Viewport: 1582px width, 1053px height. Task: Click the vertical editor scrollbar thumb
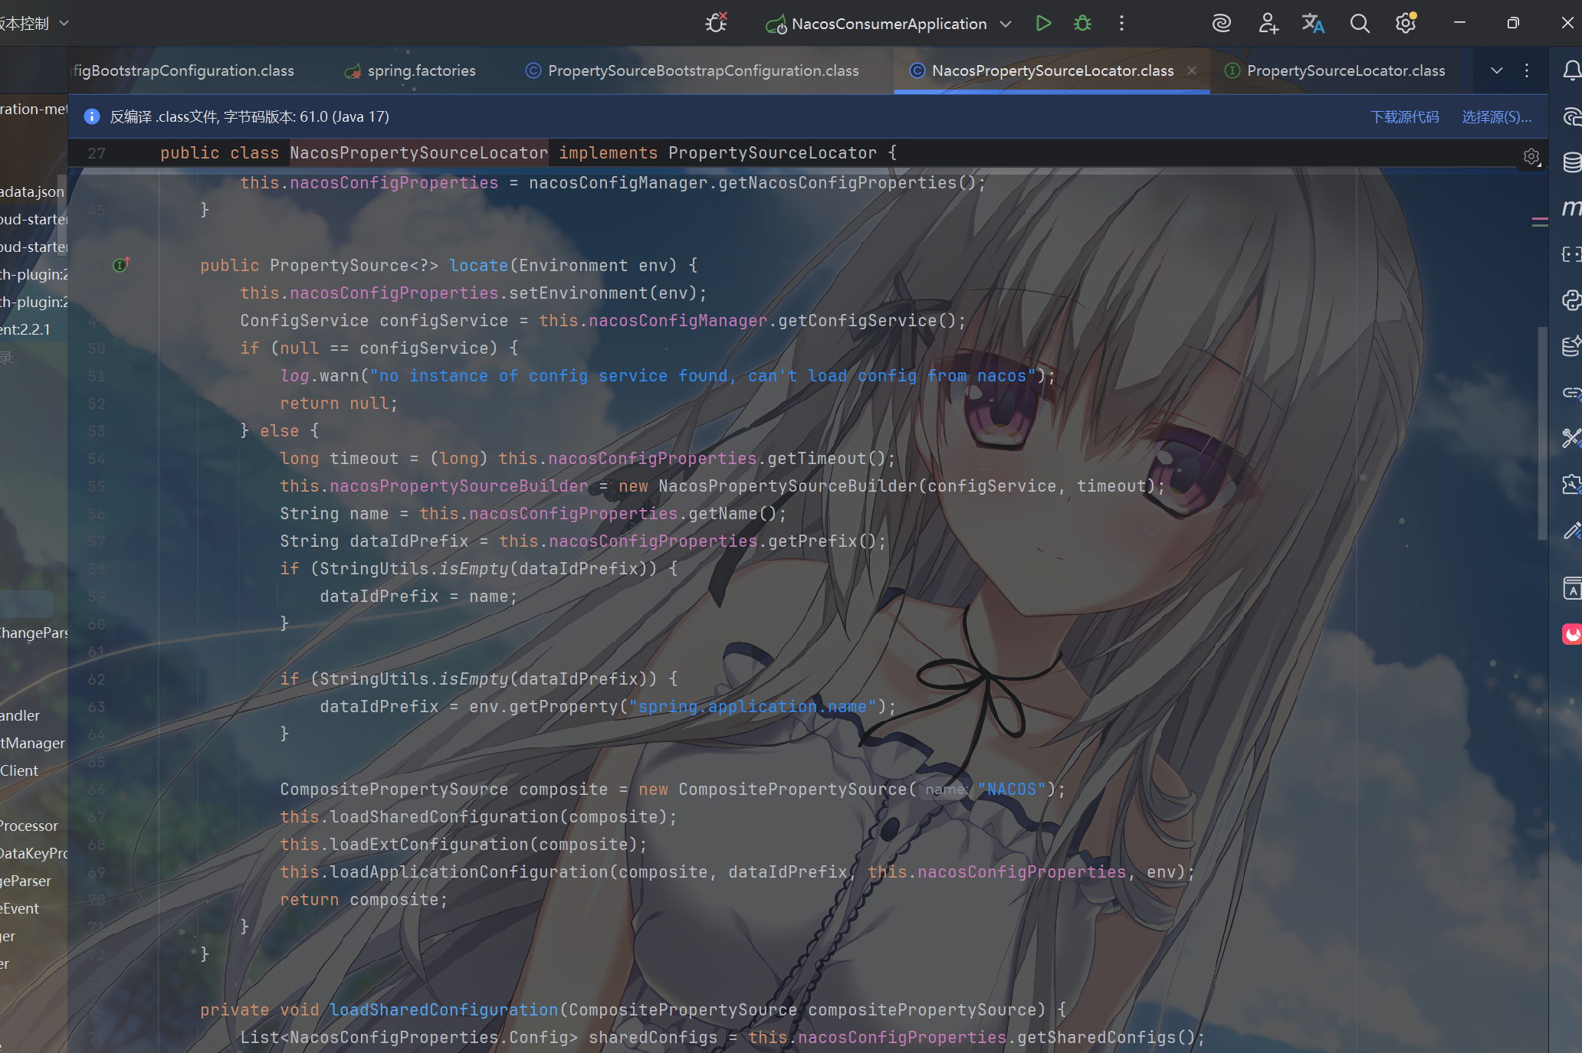pos(1542,433)
